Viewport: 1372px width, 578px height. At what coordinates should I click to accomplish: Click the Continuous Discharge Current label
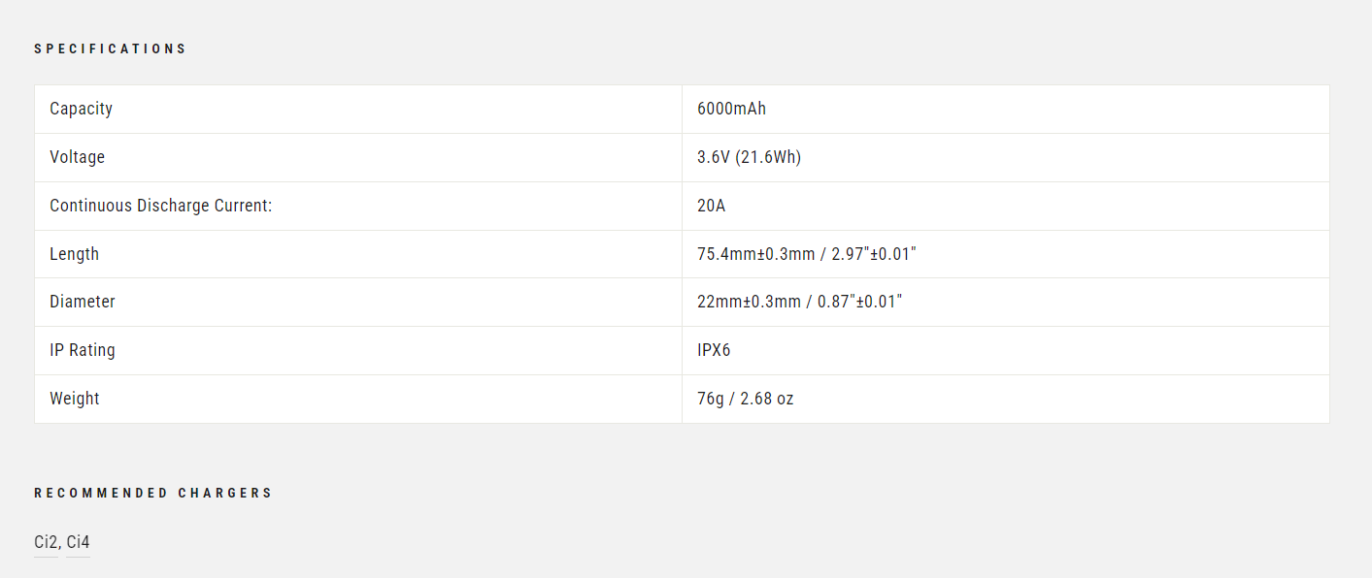click(161, 206)
